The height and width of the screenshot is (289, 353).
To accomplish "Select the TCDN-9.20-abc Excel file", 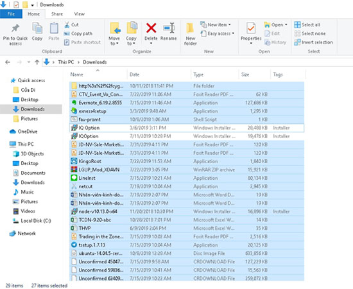I will pos(187,220).
